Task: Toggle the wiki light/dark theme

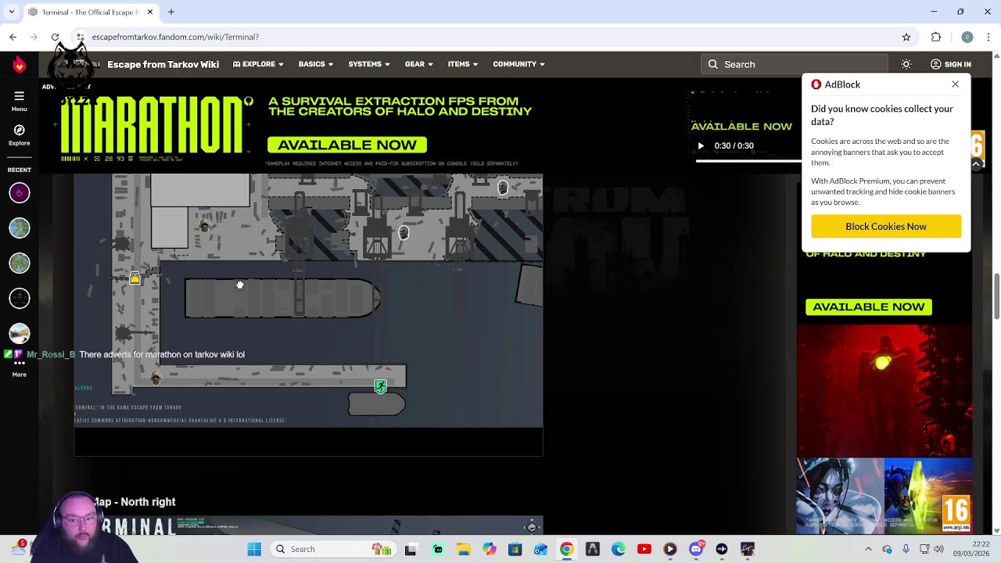Action: (906, 64)
